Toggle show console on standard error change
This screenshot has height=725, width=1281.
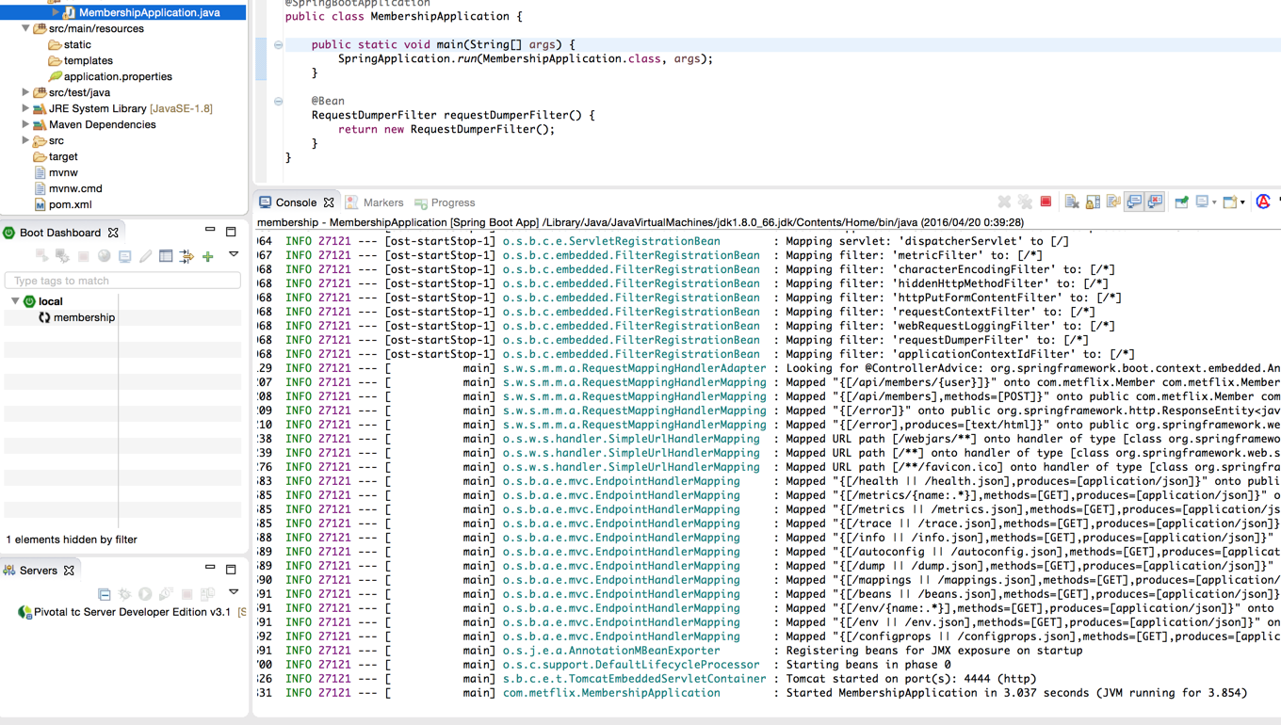tap(1155, 201)
